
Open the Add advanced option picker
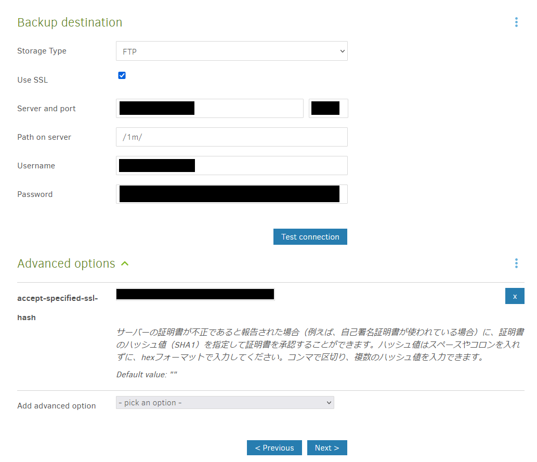pyautogui.click(x=225, y=403)
